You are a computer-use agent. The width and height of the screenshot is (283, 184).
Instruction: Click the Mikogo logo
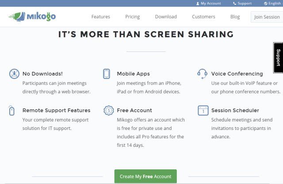(32, 16)
